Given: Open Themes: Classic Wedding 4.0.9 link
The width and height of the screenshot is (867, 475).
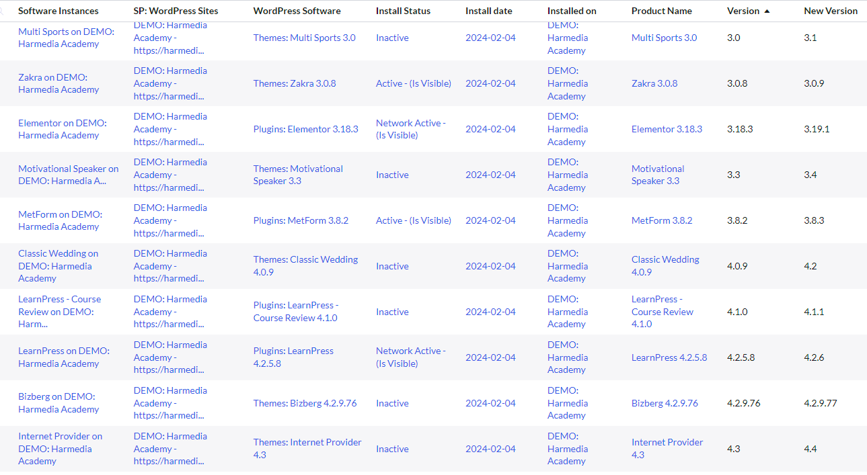Looking at the screenshot, I should coord(305,266).
